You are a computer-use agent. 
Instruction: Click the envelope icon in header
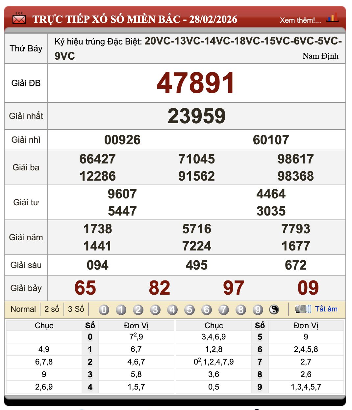(19, 19)
